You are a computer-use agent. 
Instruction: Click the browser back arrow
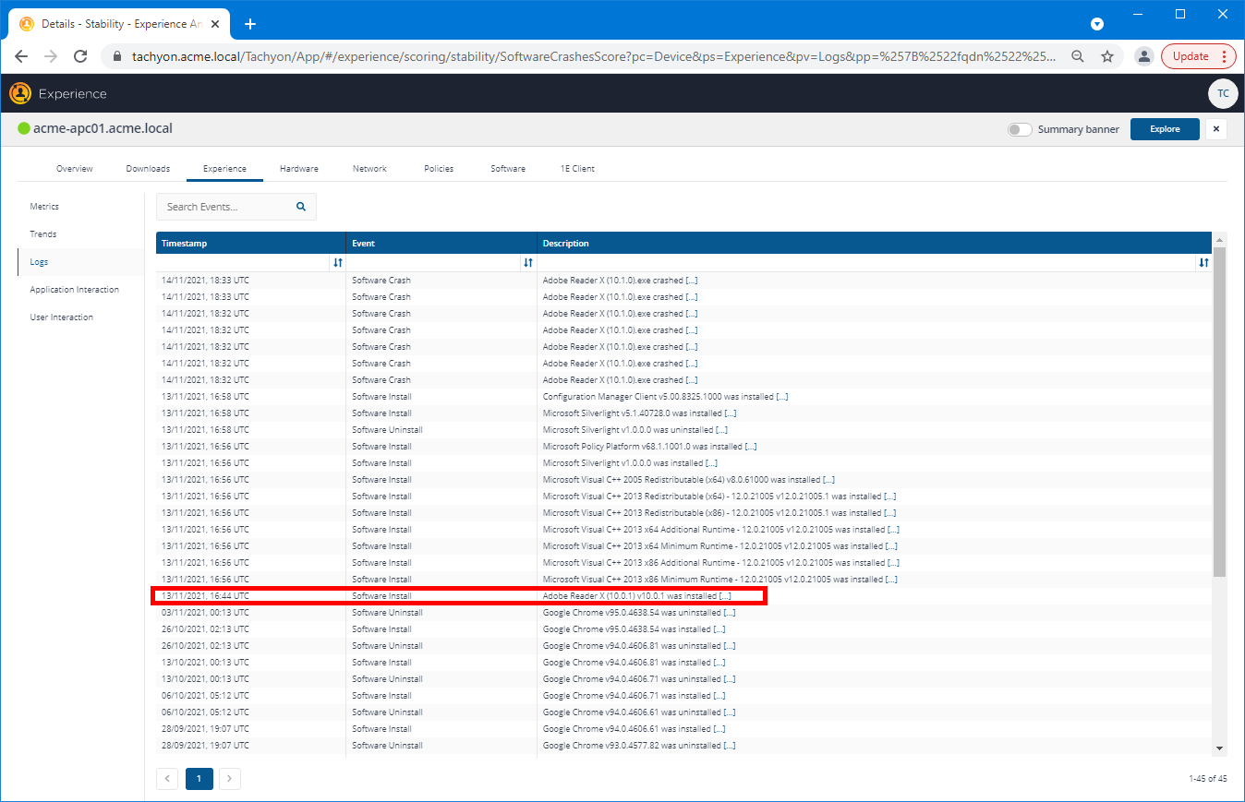[21, 56]
